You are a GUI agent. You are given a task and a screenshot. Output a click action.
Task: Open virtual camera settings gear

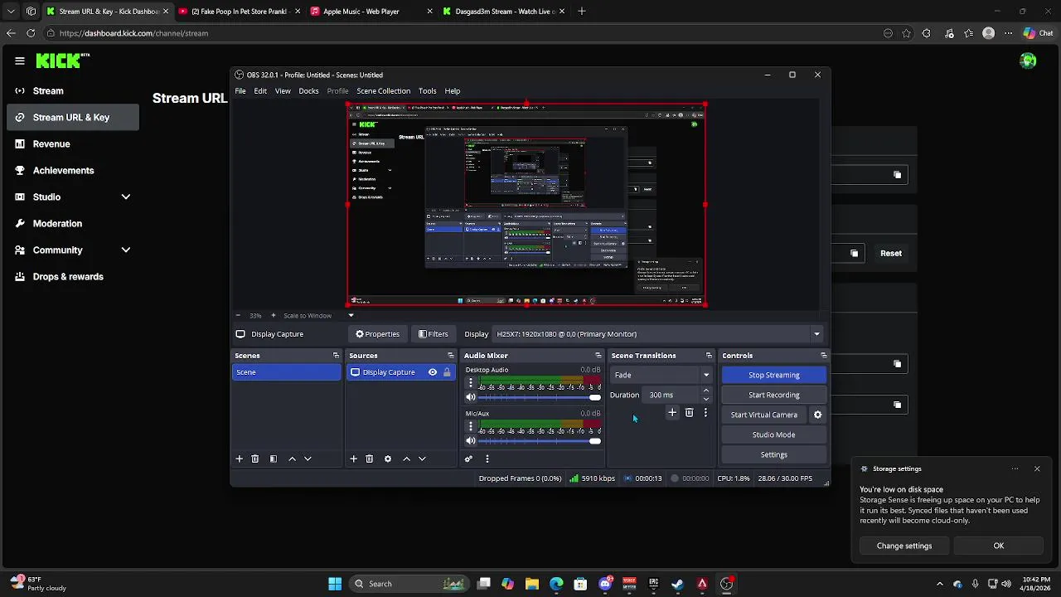tap(817, 415)
